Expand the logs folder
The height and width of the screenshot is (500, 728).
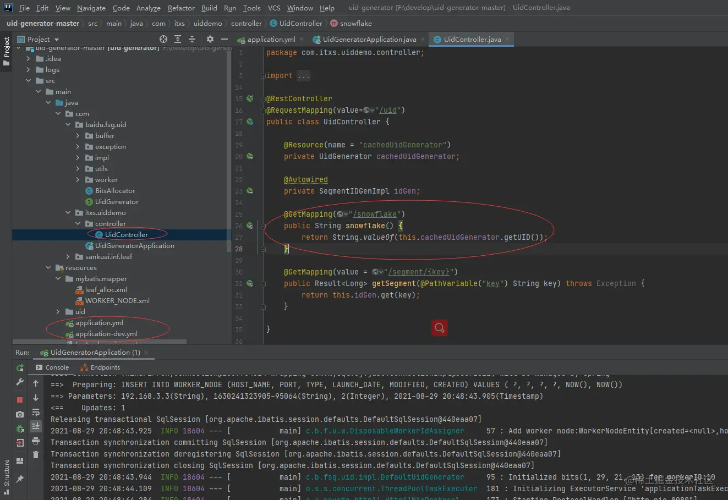28,69
